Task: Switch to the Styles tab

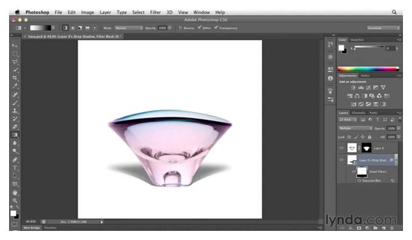Action: (x=365, y=76)
